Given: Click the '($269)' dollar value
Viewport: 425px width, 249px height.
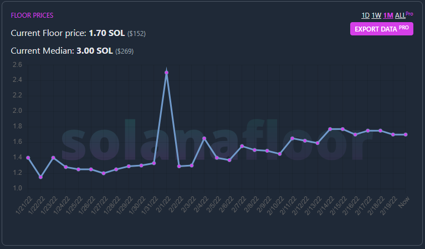Looking at the screenshot, I should pos(125,51).
